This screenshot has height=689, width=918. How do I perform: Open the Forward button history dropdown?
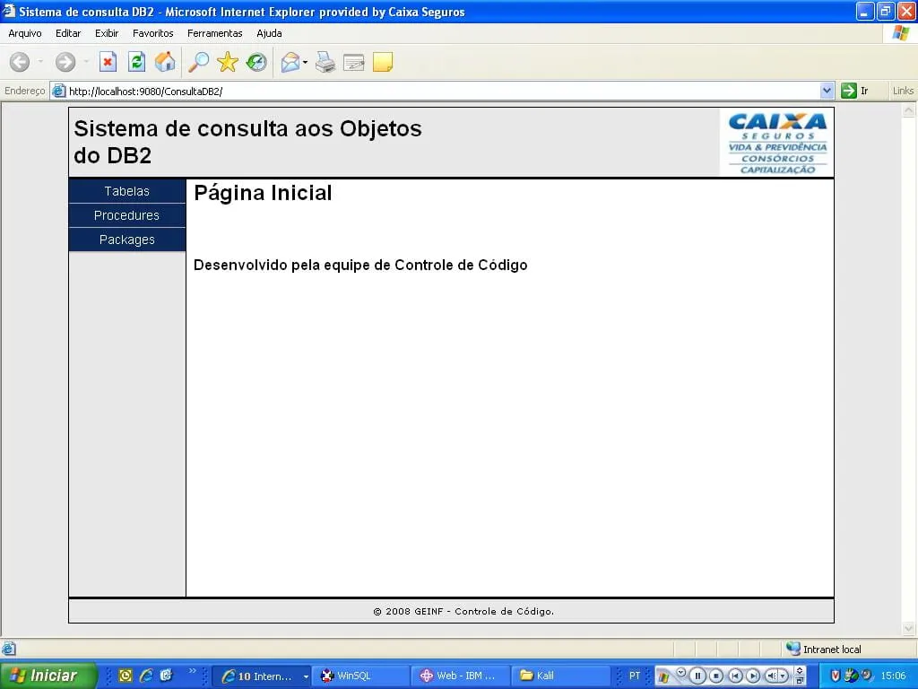point(86,62)
